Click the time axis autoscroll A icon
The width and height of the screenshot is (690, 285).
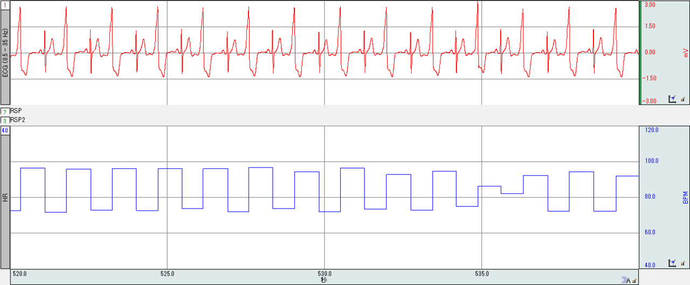625,280
